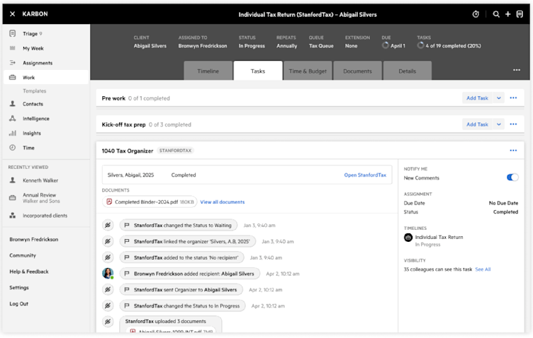Click the plus icon to add new
The width and height of the screenshot is (533, 338).
point(508,14)
